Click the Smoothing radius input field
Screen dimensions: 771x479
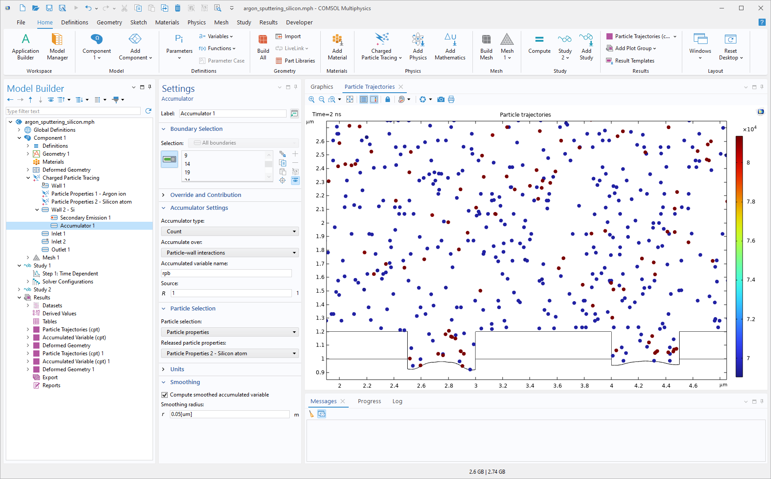pos(229,414)
